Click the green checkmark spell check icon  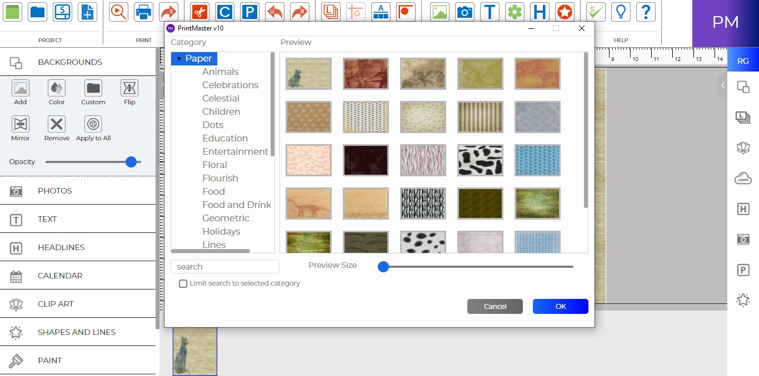pos(596,12)
